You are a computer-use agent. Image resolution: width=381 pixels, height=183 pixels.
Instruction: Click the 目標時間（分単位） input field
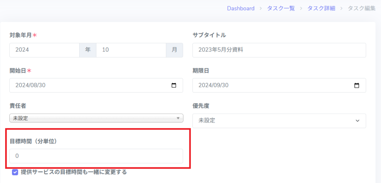[x=96, y=156]
